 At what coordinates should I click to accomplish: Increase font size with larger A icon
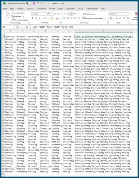tap(55, 14)
